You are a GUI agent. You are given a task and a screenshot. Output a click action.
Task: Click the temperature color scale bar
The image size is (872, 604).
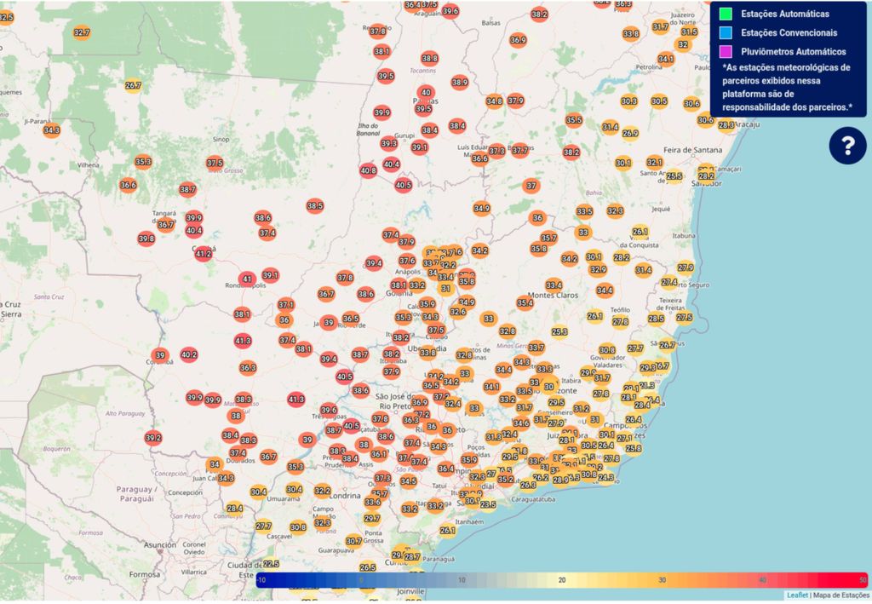click(x=561, y=579)
